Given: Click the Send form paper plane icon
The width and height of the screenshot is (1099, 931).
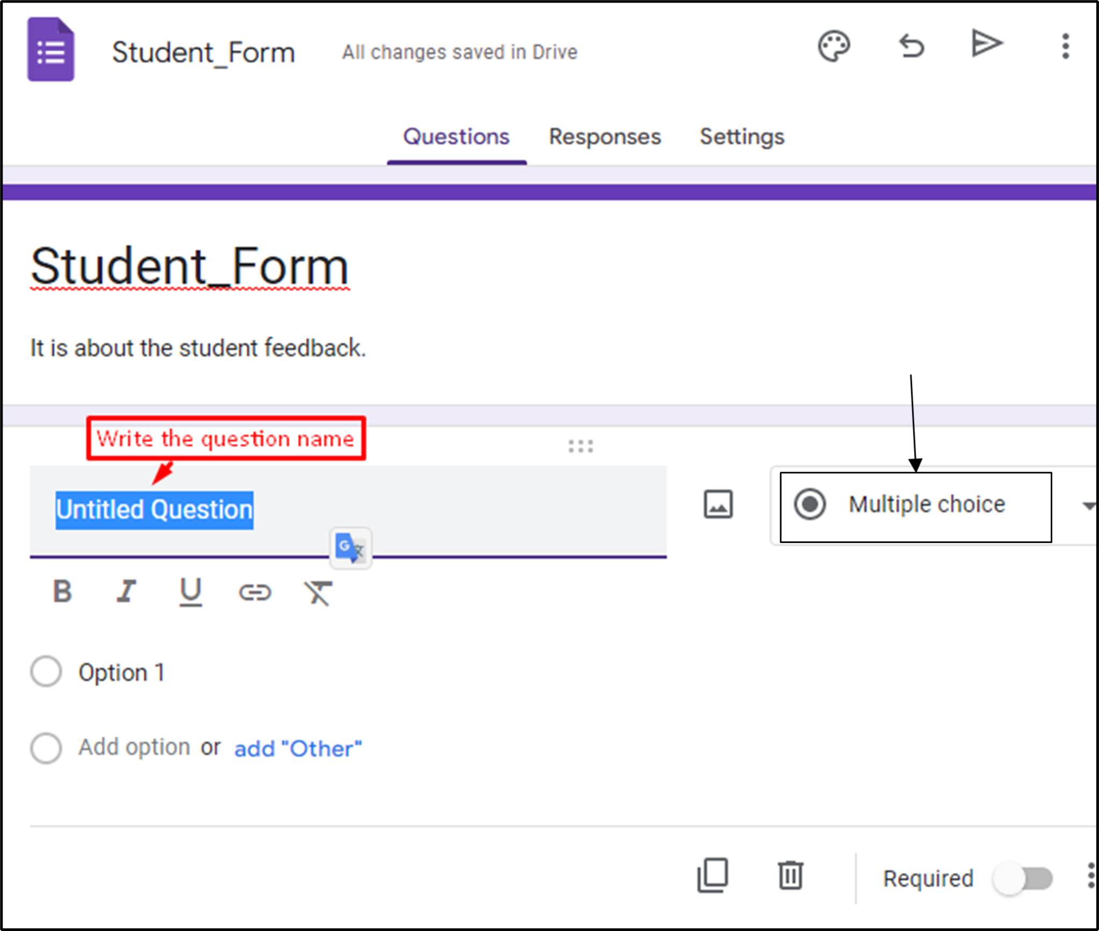Looking at the screenshot, I should tap(986, 44).
